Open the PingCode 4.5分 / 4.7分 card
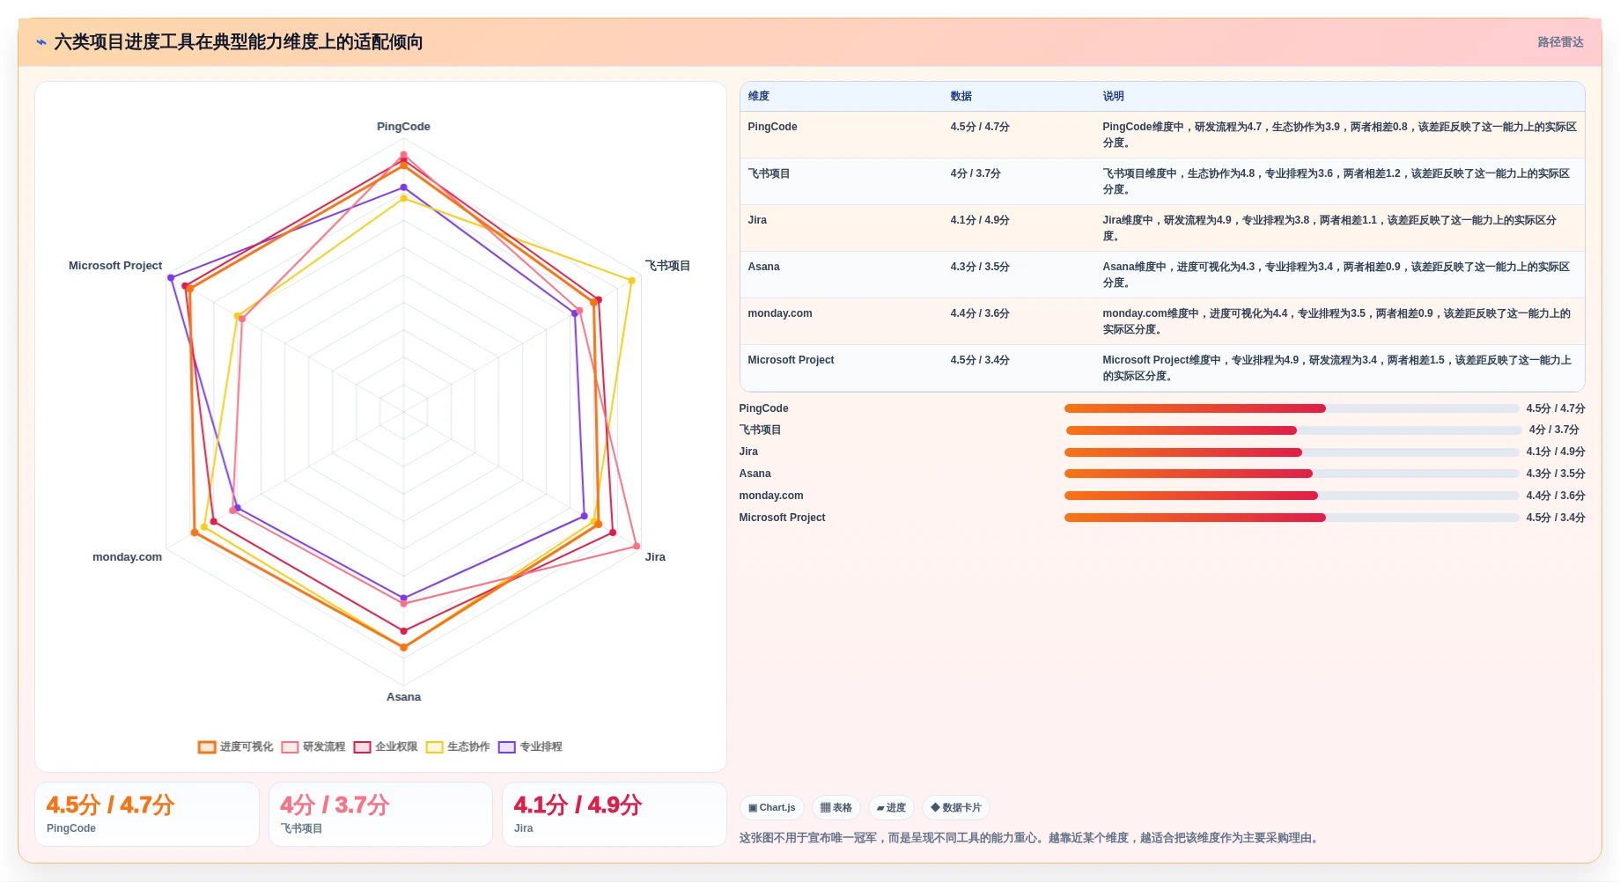Screen dimensions: 1620x882 point(147,814)
